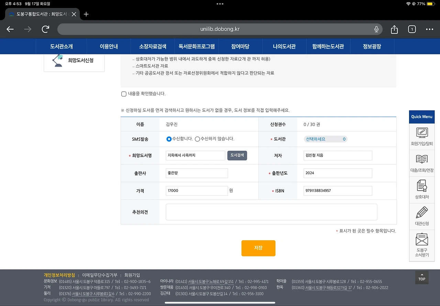Navigate to 참여마당 in the top menu
The image size is (440, 306).
[240, 46]
